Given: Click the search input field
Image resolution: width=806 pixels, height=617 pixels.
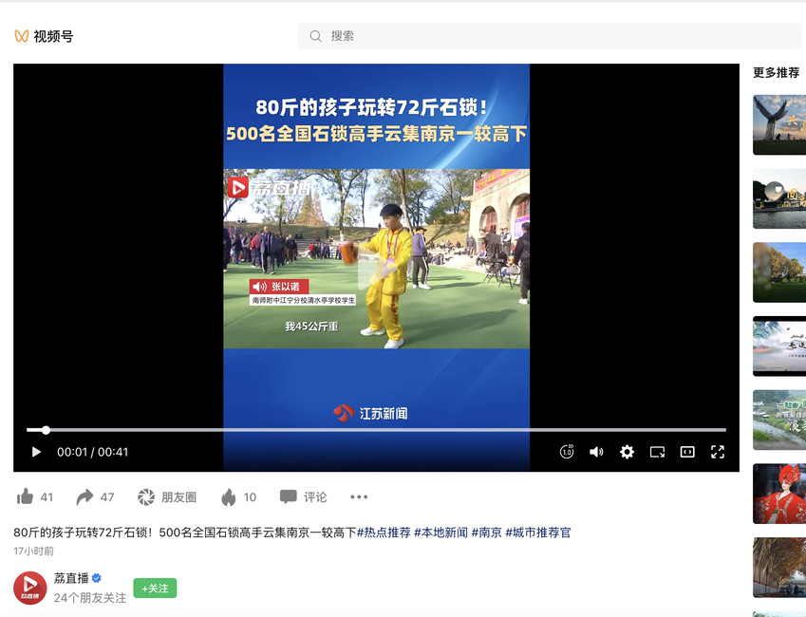Looking at the screenshot, I should point(560,36).
